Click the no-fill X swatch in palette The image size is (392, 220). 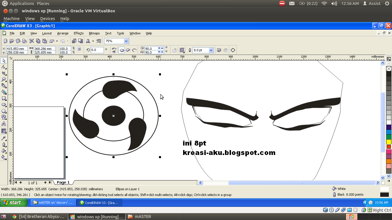pos(389,69)
